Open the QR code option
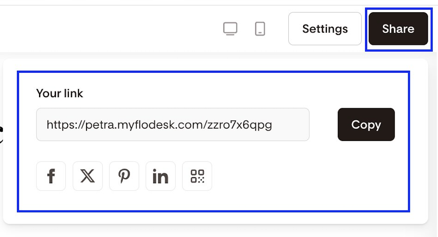The width and height of the screenshot is (438, 237). tap(197, 176)
